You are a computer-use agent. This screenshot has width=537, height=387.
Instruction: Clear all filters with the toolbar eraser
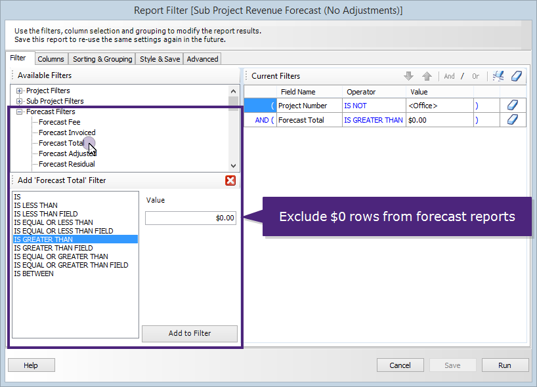[x=516, y=76]
